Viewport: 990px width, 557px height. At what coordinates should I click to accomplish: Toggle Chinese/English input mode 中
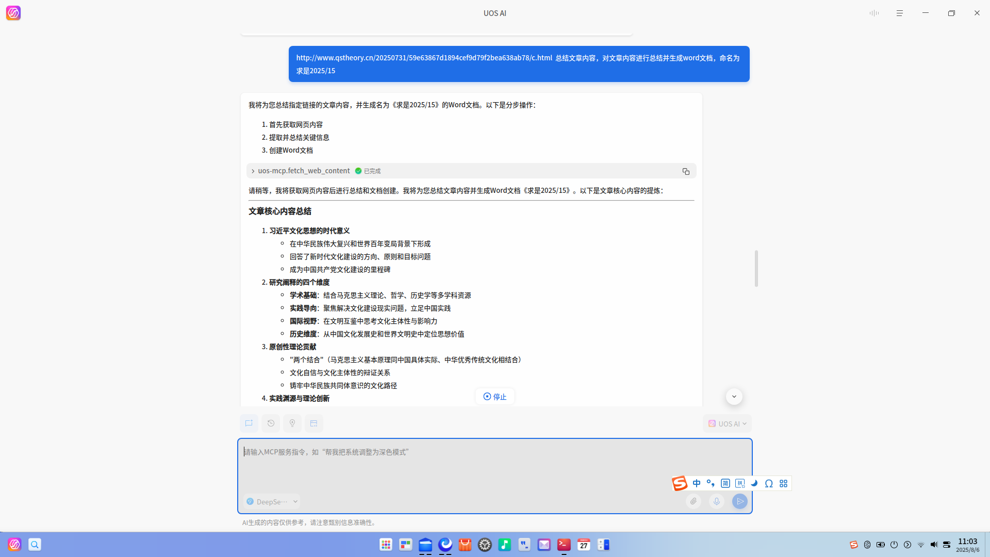(697, 483)
